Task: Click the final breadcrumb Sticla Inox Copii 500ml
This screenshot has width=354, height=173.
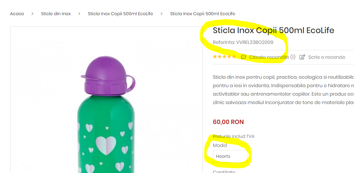Action: [203, 14]
